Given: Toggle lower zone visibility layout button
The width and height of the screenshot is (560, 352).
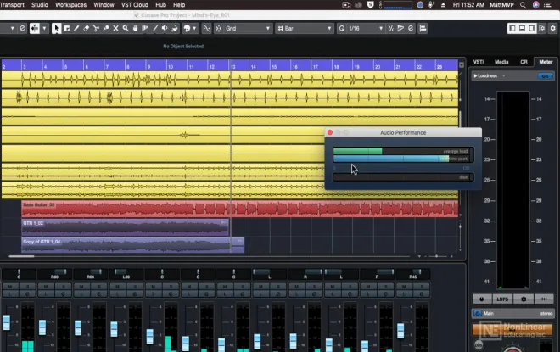Looking at the screenshot, I should 522,28.
